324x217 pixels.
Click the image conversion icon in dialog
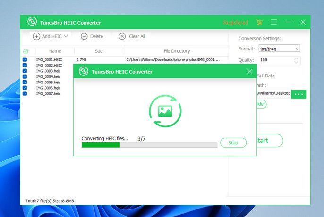coord(165,111)
